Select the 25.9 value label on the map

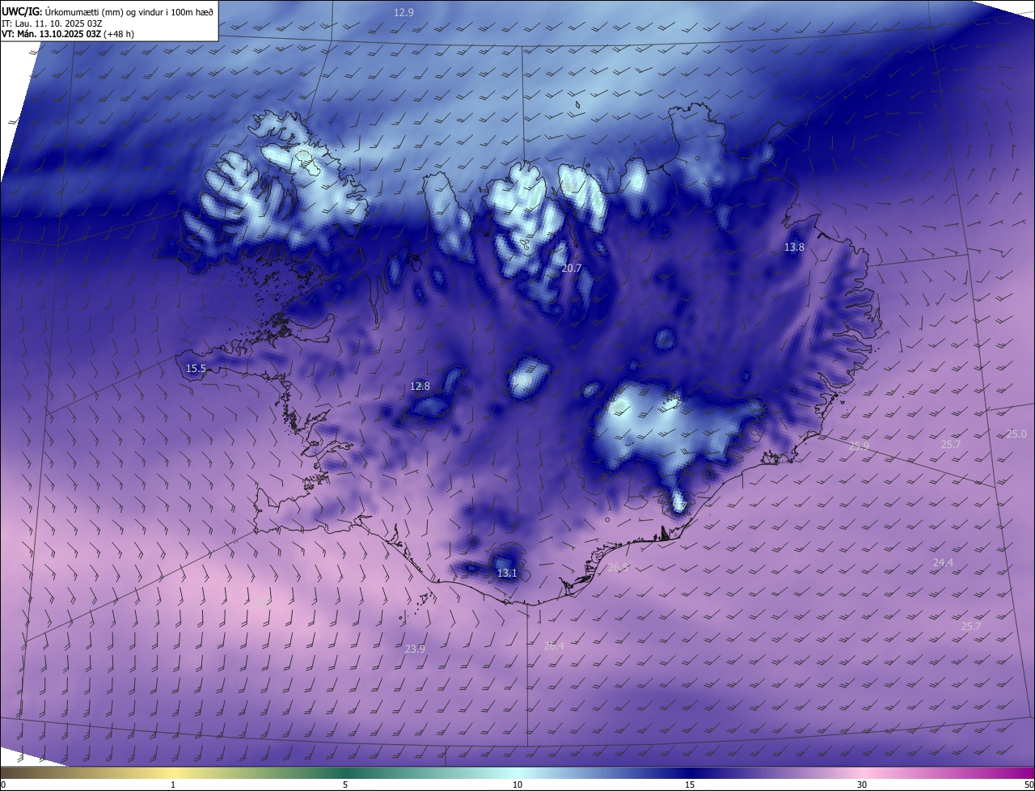click(x=859, y=446)
